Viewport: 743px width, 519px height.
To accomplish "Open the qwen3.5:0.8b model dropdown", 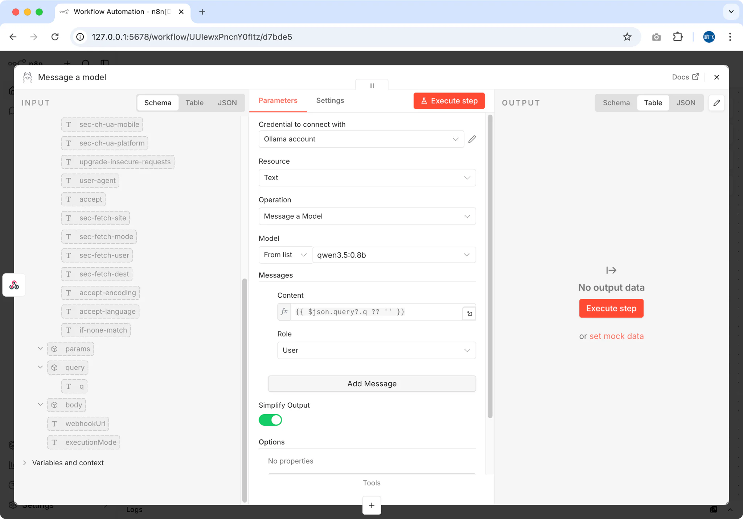I will 394,255.
